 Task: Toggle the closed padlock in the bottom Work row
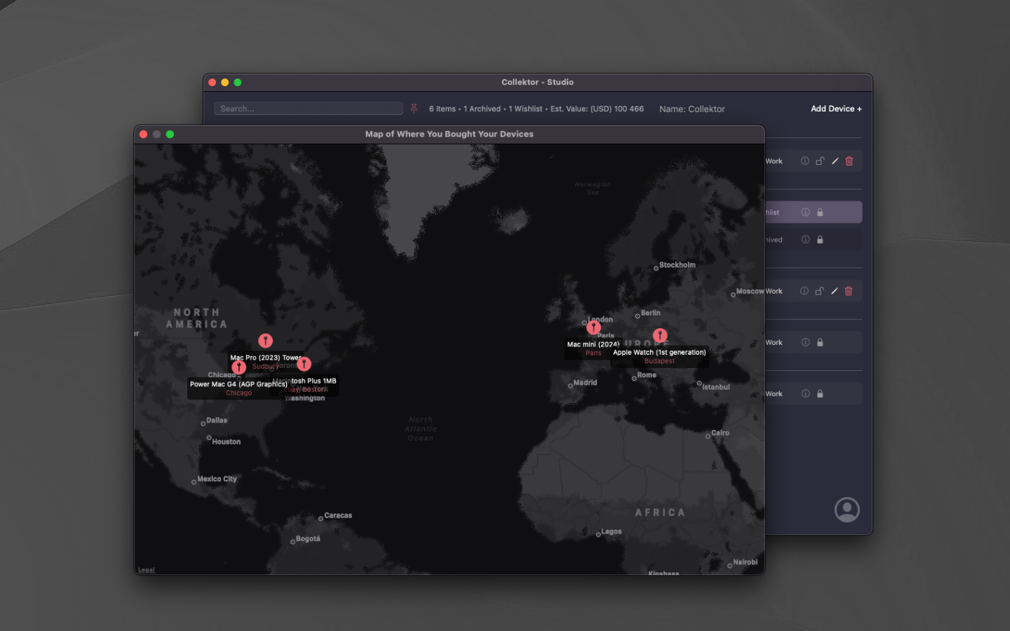point(820,394)
